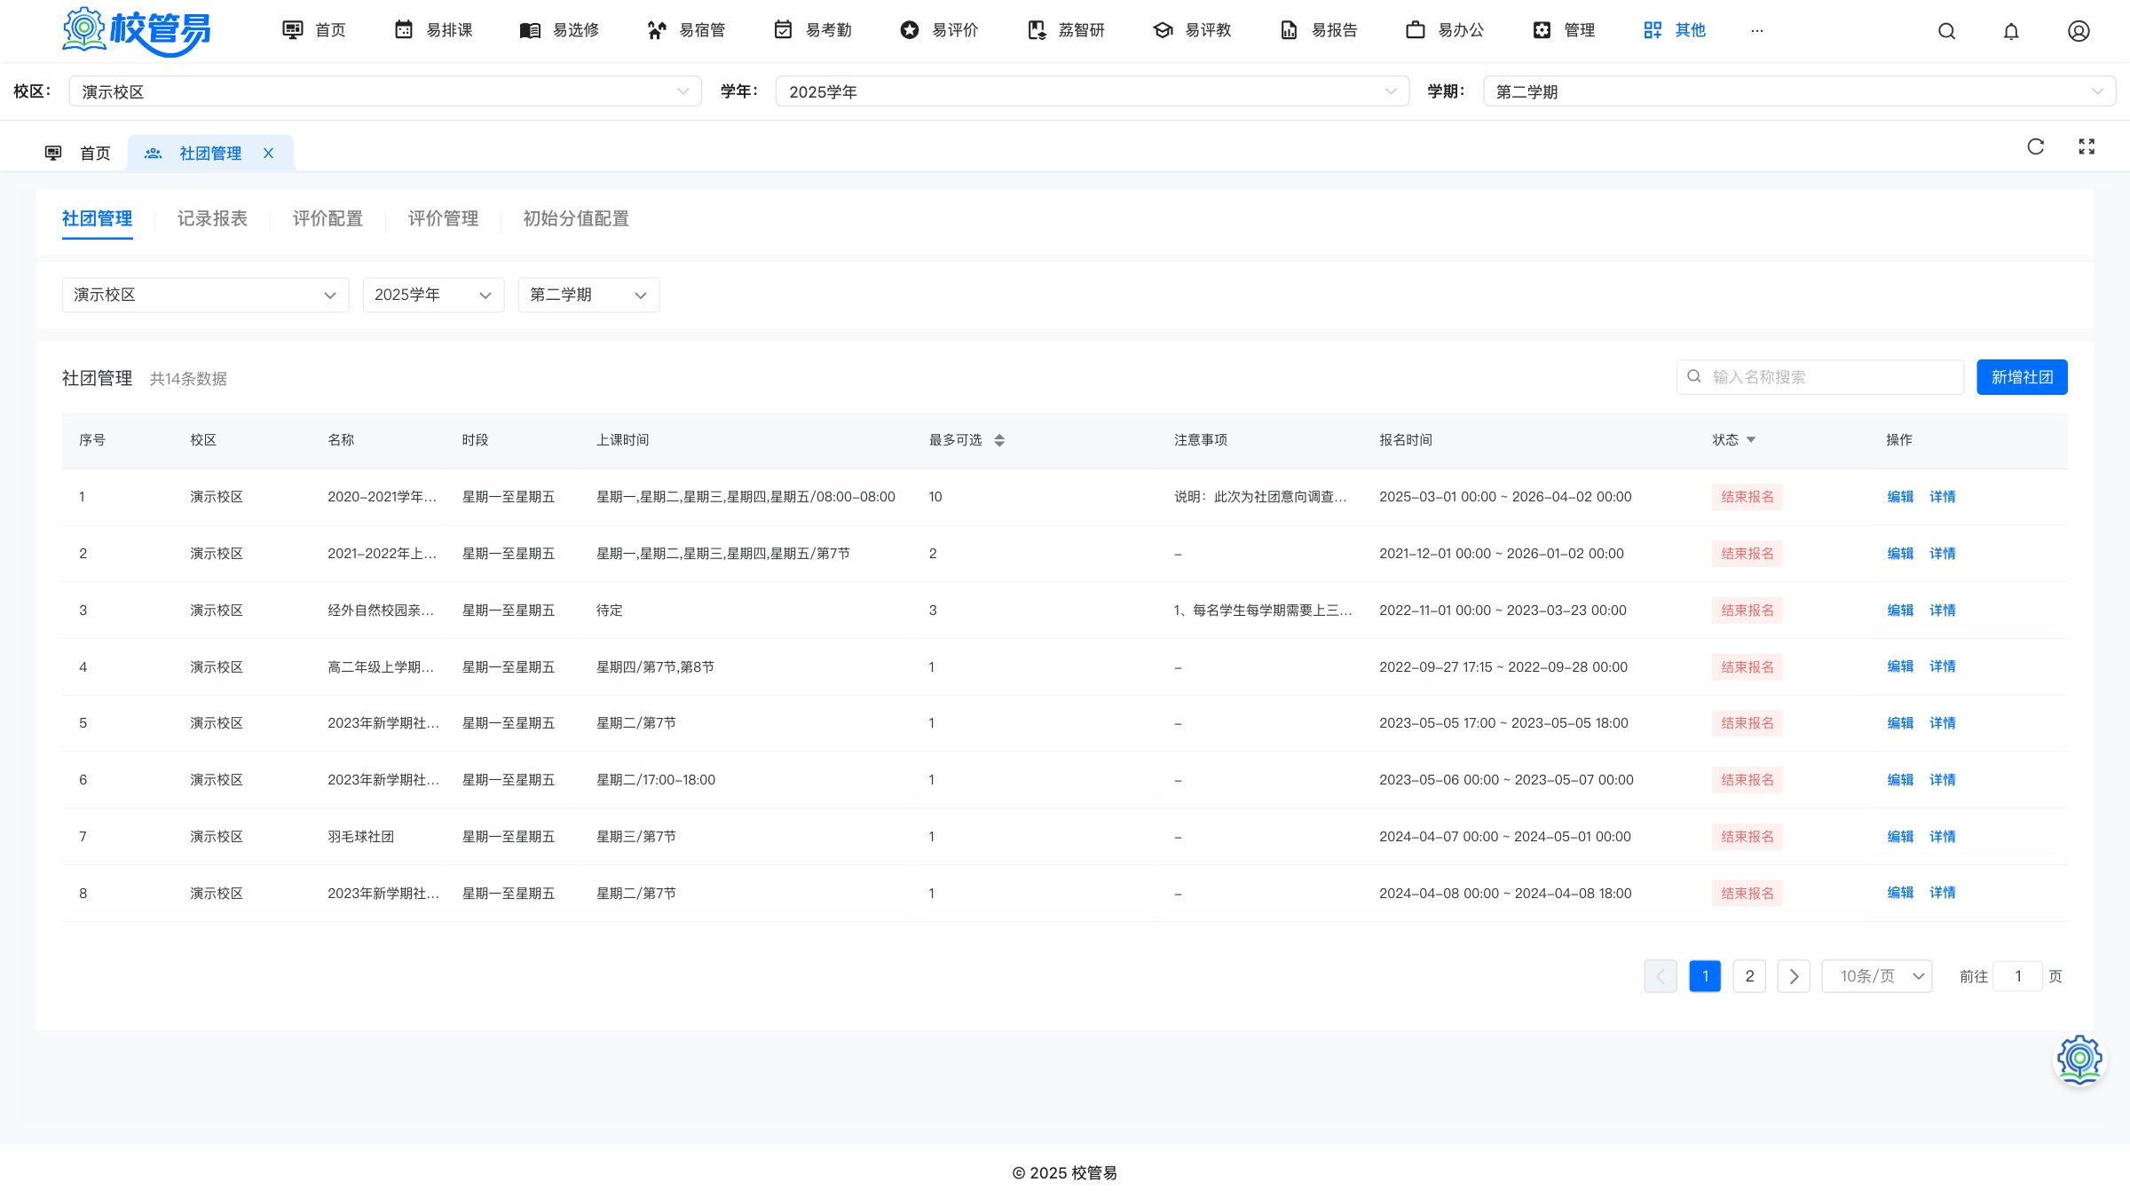Open the 易排课 navigation item
The width and height of the screenshot is (2130, 1198).
click(x=433, y=30)
